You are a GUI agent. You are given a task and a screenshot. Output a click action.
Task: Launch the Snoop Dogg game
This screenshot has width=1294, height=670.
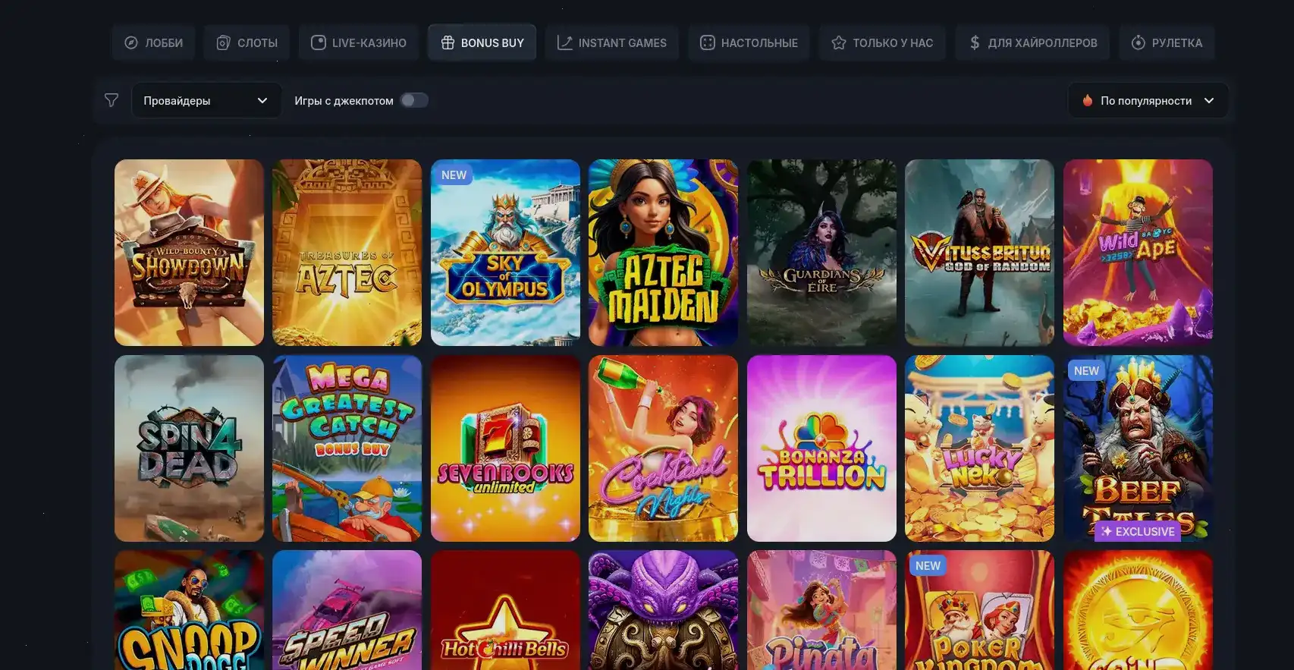click(x=189, y=610)
